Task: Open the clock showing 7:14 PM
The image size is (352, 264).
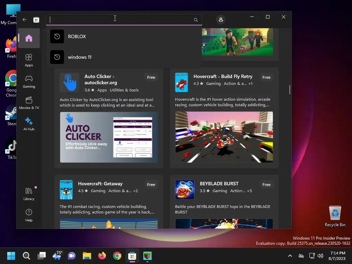Action: [338, 256]
